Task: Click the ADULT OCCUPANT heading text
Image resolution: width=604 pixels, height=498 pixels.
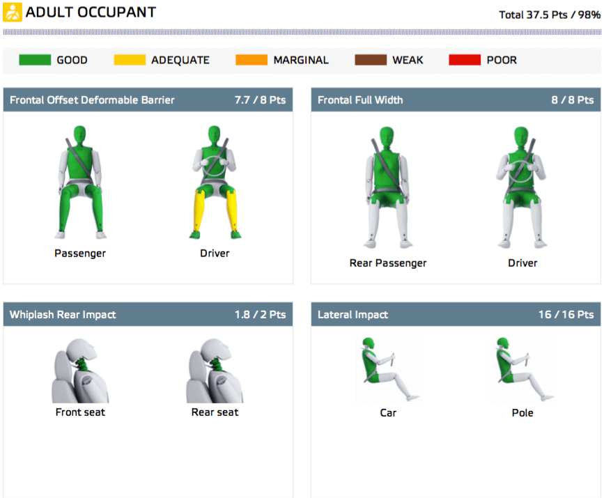Action: [x=91, y=13]
